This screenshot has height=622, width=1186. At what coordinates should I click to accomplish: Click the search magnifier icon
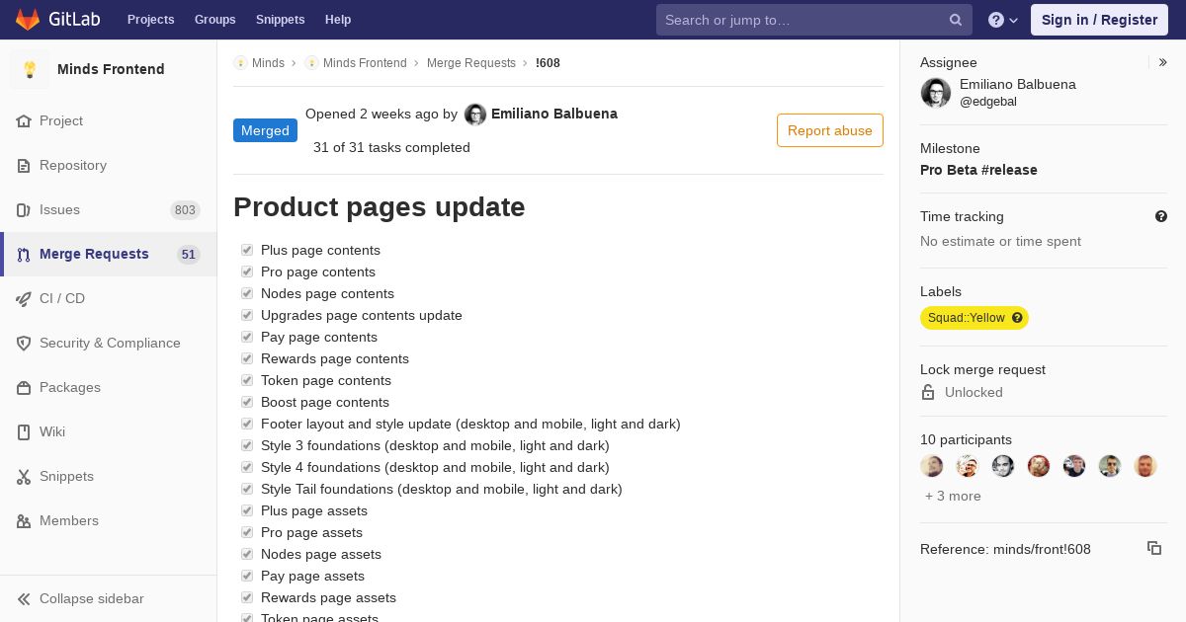pyautogui.click(x=956, y=20)
